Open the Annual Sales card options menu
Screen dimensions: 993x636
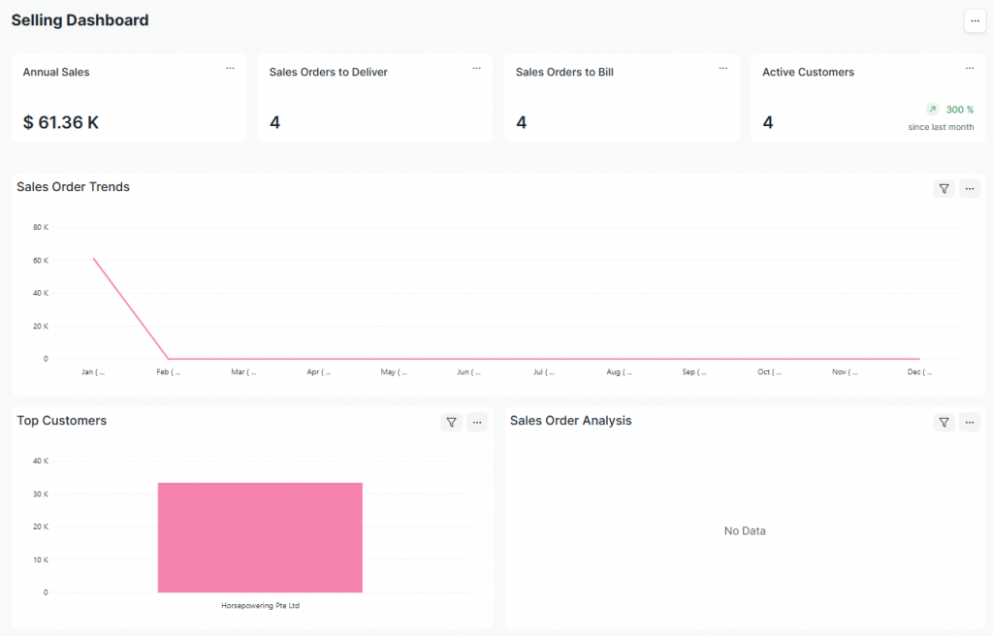pos(230,68)
